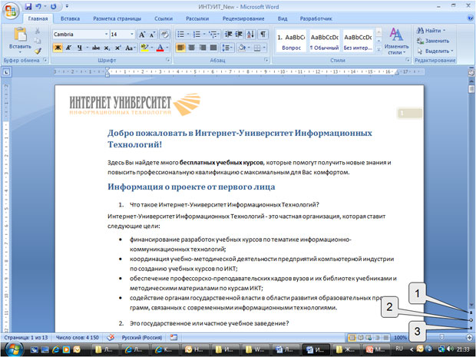The height and width of the screenshot is (357, 476).
Task: Open the Изменить стили dropdown
Action: pyautogui.click(x=396, y=41)
